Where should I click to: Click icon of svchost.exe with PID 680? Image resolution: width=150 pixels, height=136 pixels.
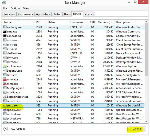(x=5, y=114)
